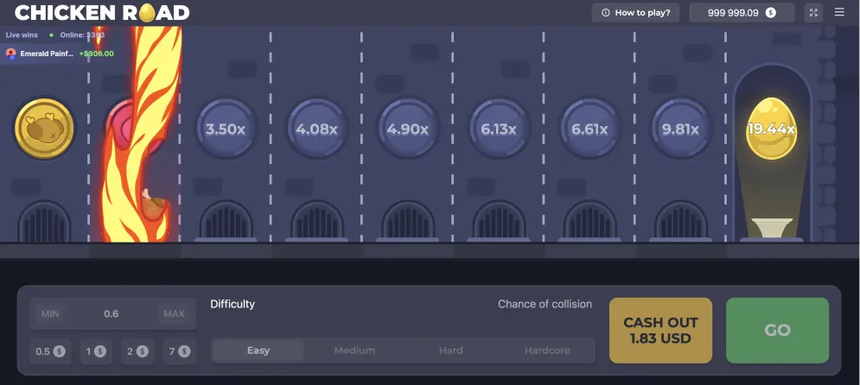Select Hard difficulty

point(451,350)
